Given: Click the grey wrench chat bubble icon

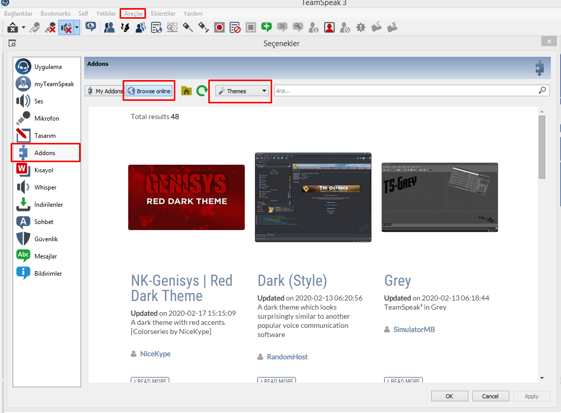Looking at the screenshot, I should click(298, 27).
